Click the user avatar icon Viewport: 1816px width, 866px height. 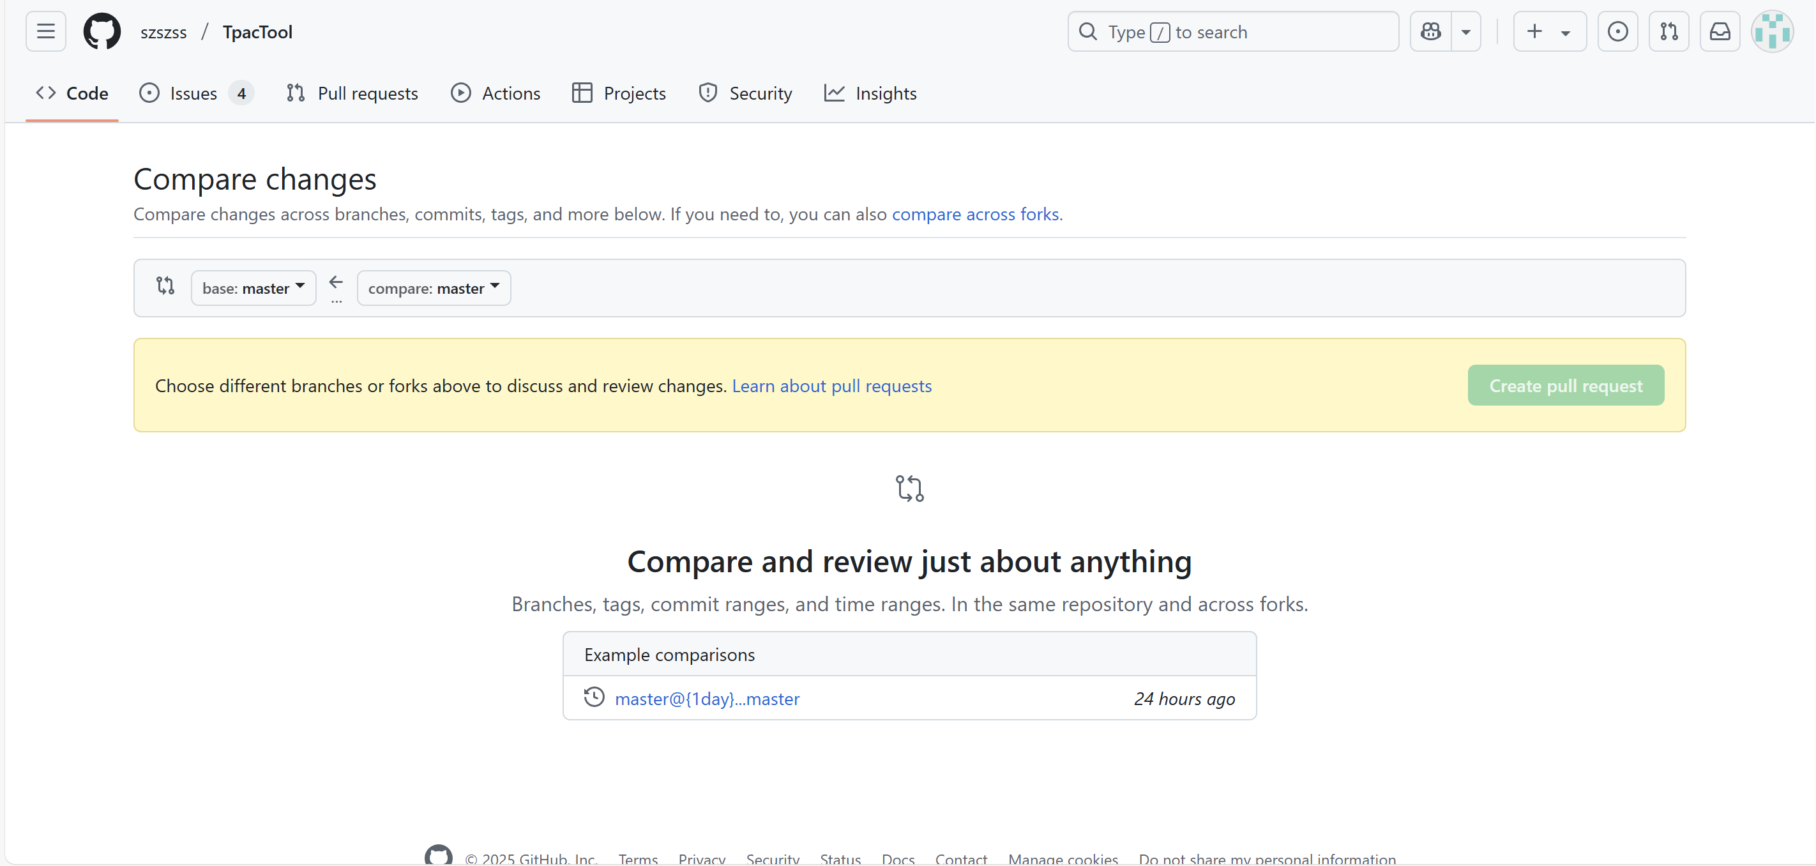(x=1771, y=32)
